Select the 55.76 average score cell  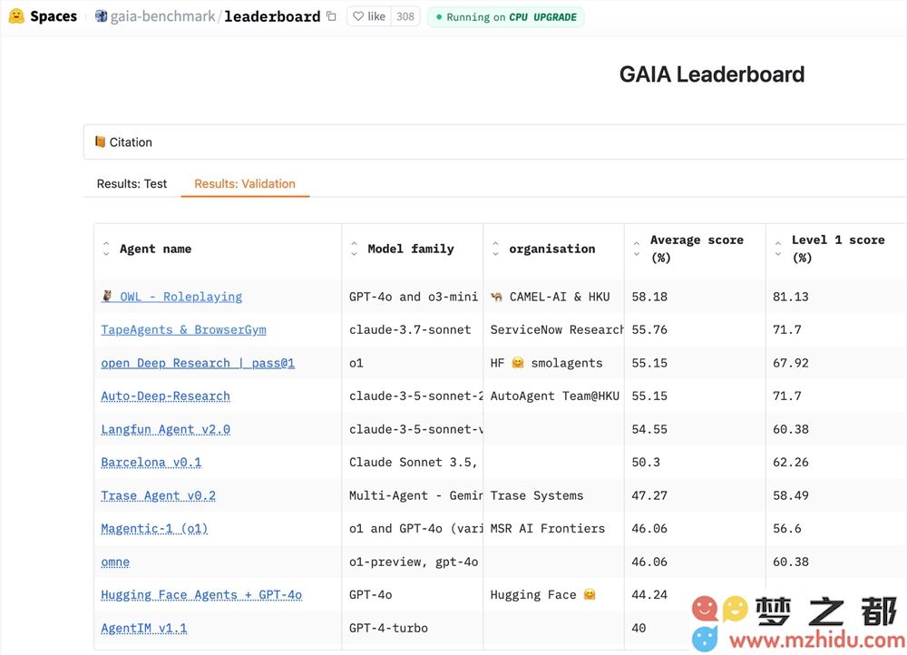695,330
